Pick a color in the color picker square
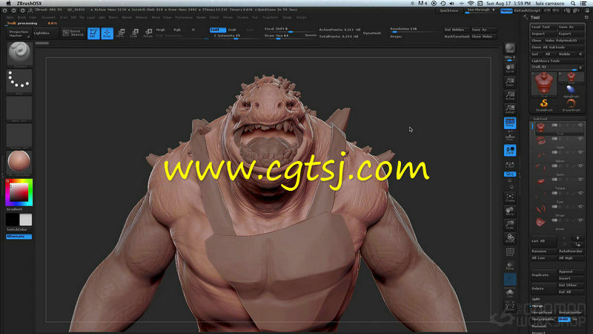 click(x=19, y=193)
